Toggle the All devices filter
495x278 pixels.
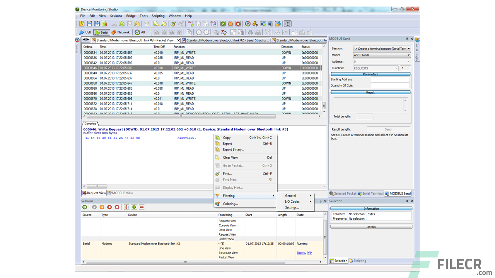140,32
